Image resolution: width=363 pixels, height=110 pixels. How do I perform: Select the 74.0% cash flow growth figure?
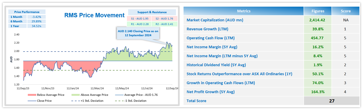tap(318, 83)
